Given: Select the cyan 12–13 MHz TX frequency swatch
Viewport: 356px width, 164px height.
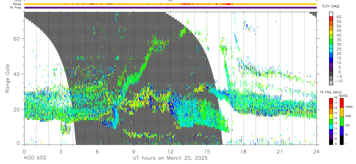Looking at the screenshot, I should point(331,126).
